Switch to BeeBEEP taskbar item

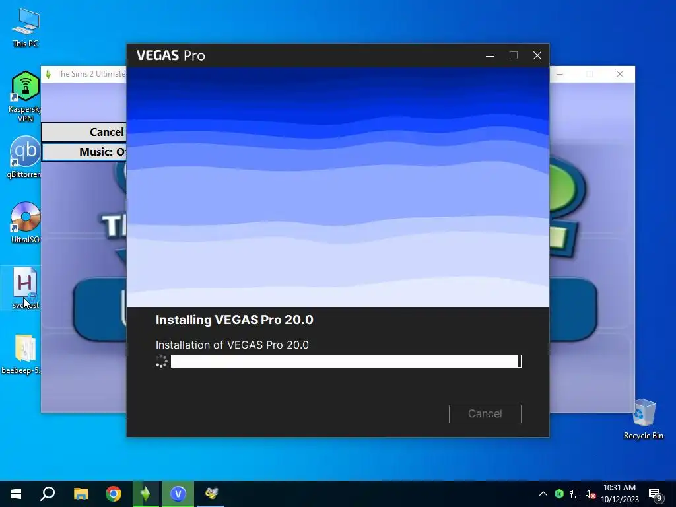211,494
